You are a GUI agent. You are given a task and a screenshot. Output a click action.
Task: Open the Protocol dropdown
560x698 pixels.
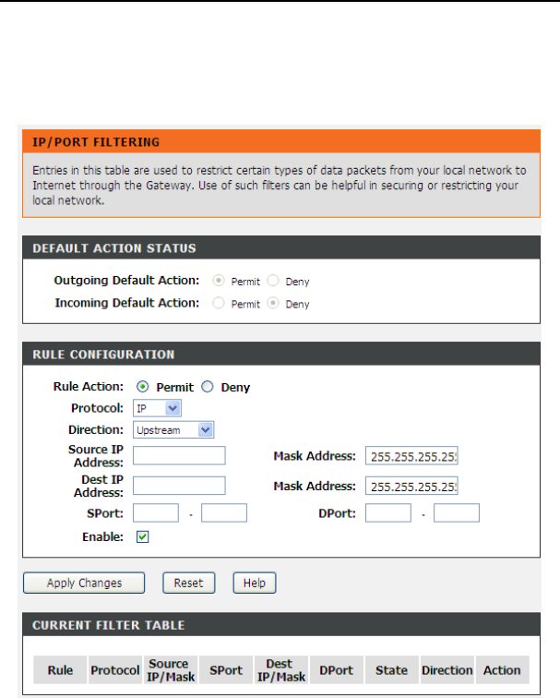(157, 408)
